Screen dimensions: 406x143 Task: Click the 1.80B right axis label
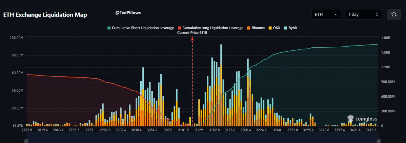(x=386, y=38)
